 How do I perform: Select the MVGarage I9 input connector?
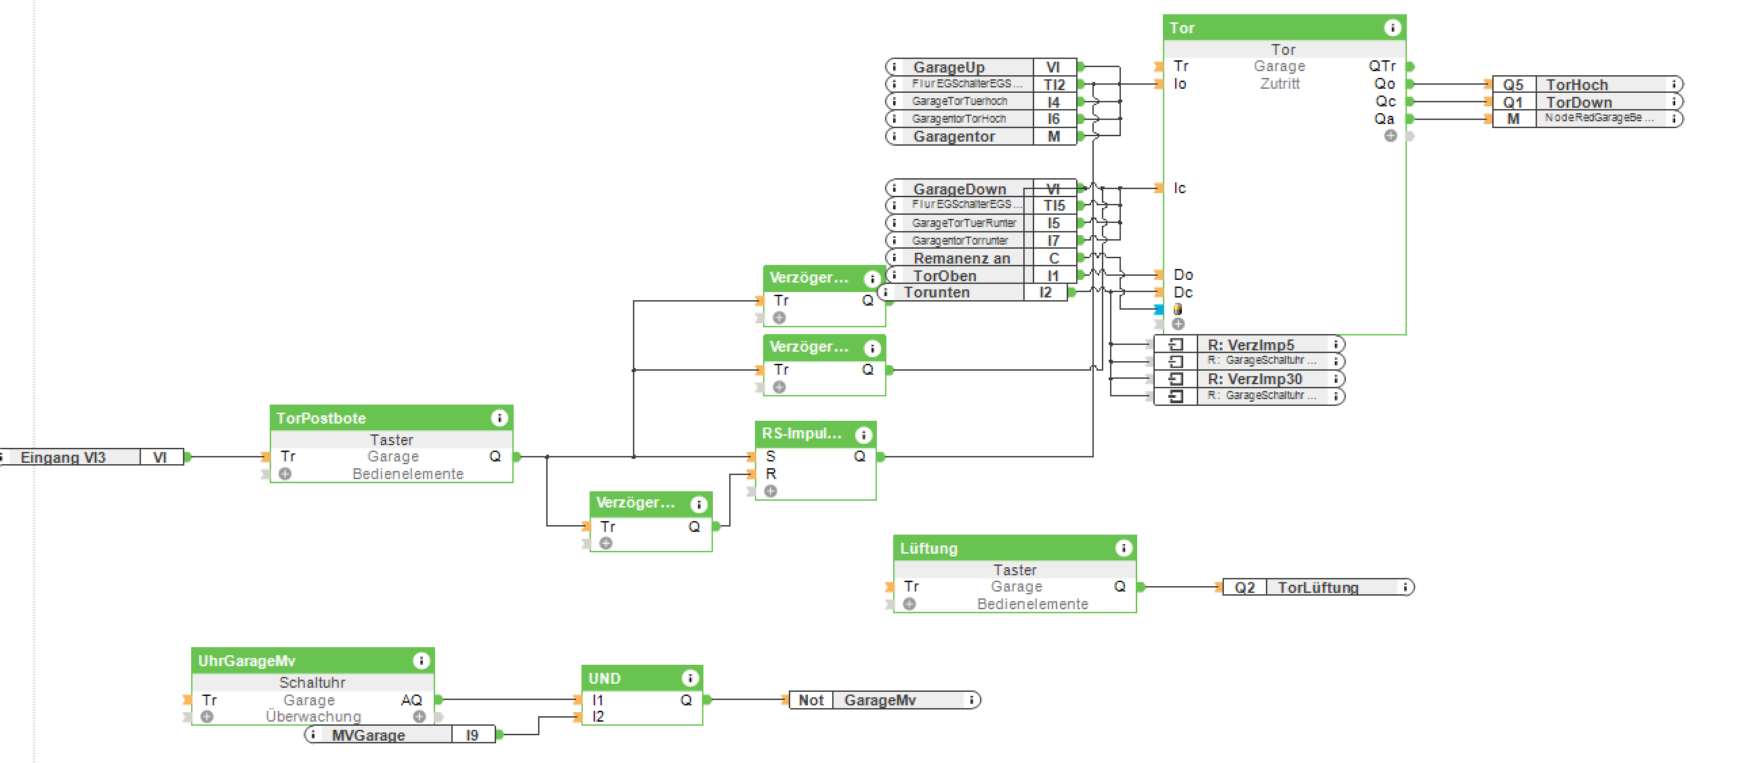[x=368, y=735]
